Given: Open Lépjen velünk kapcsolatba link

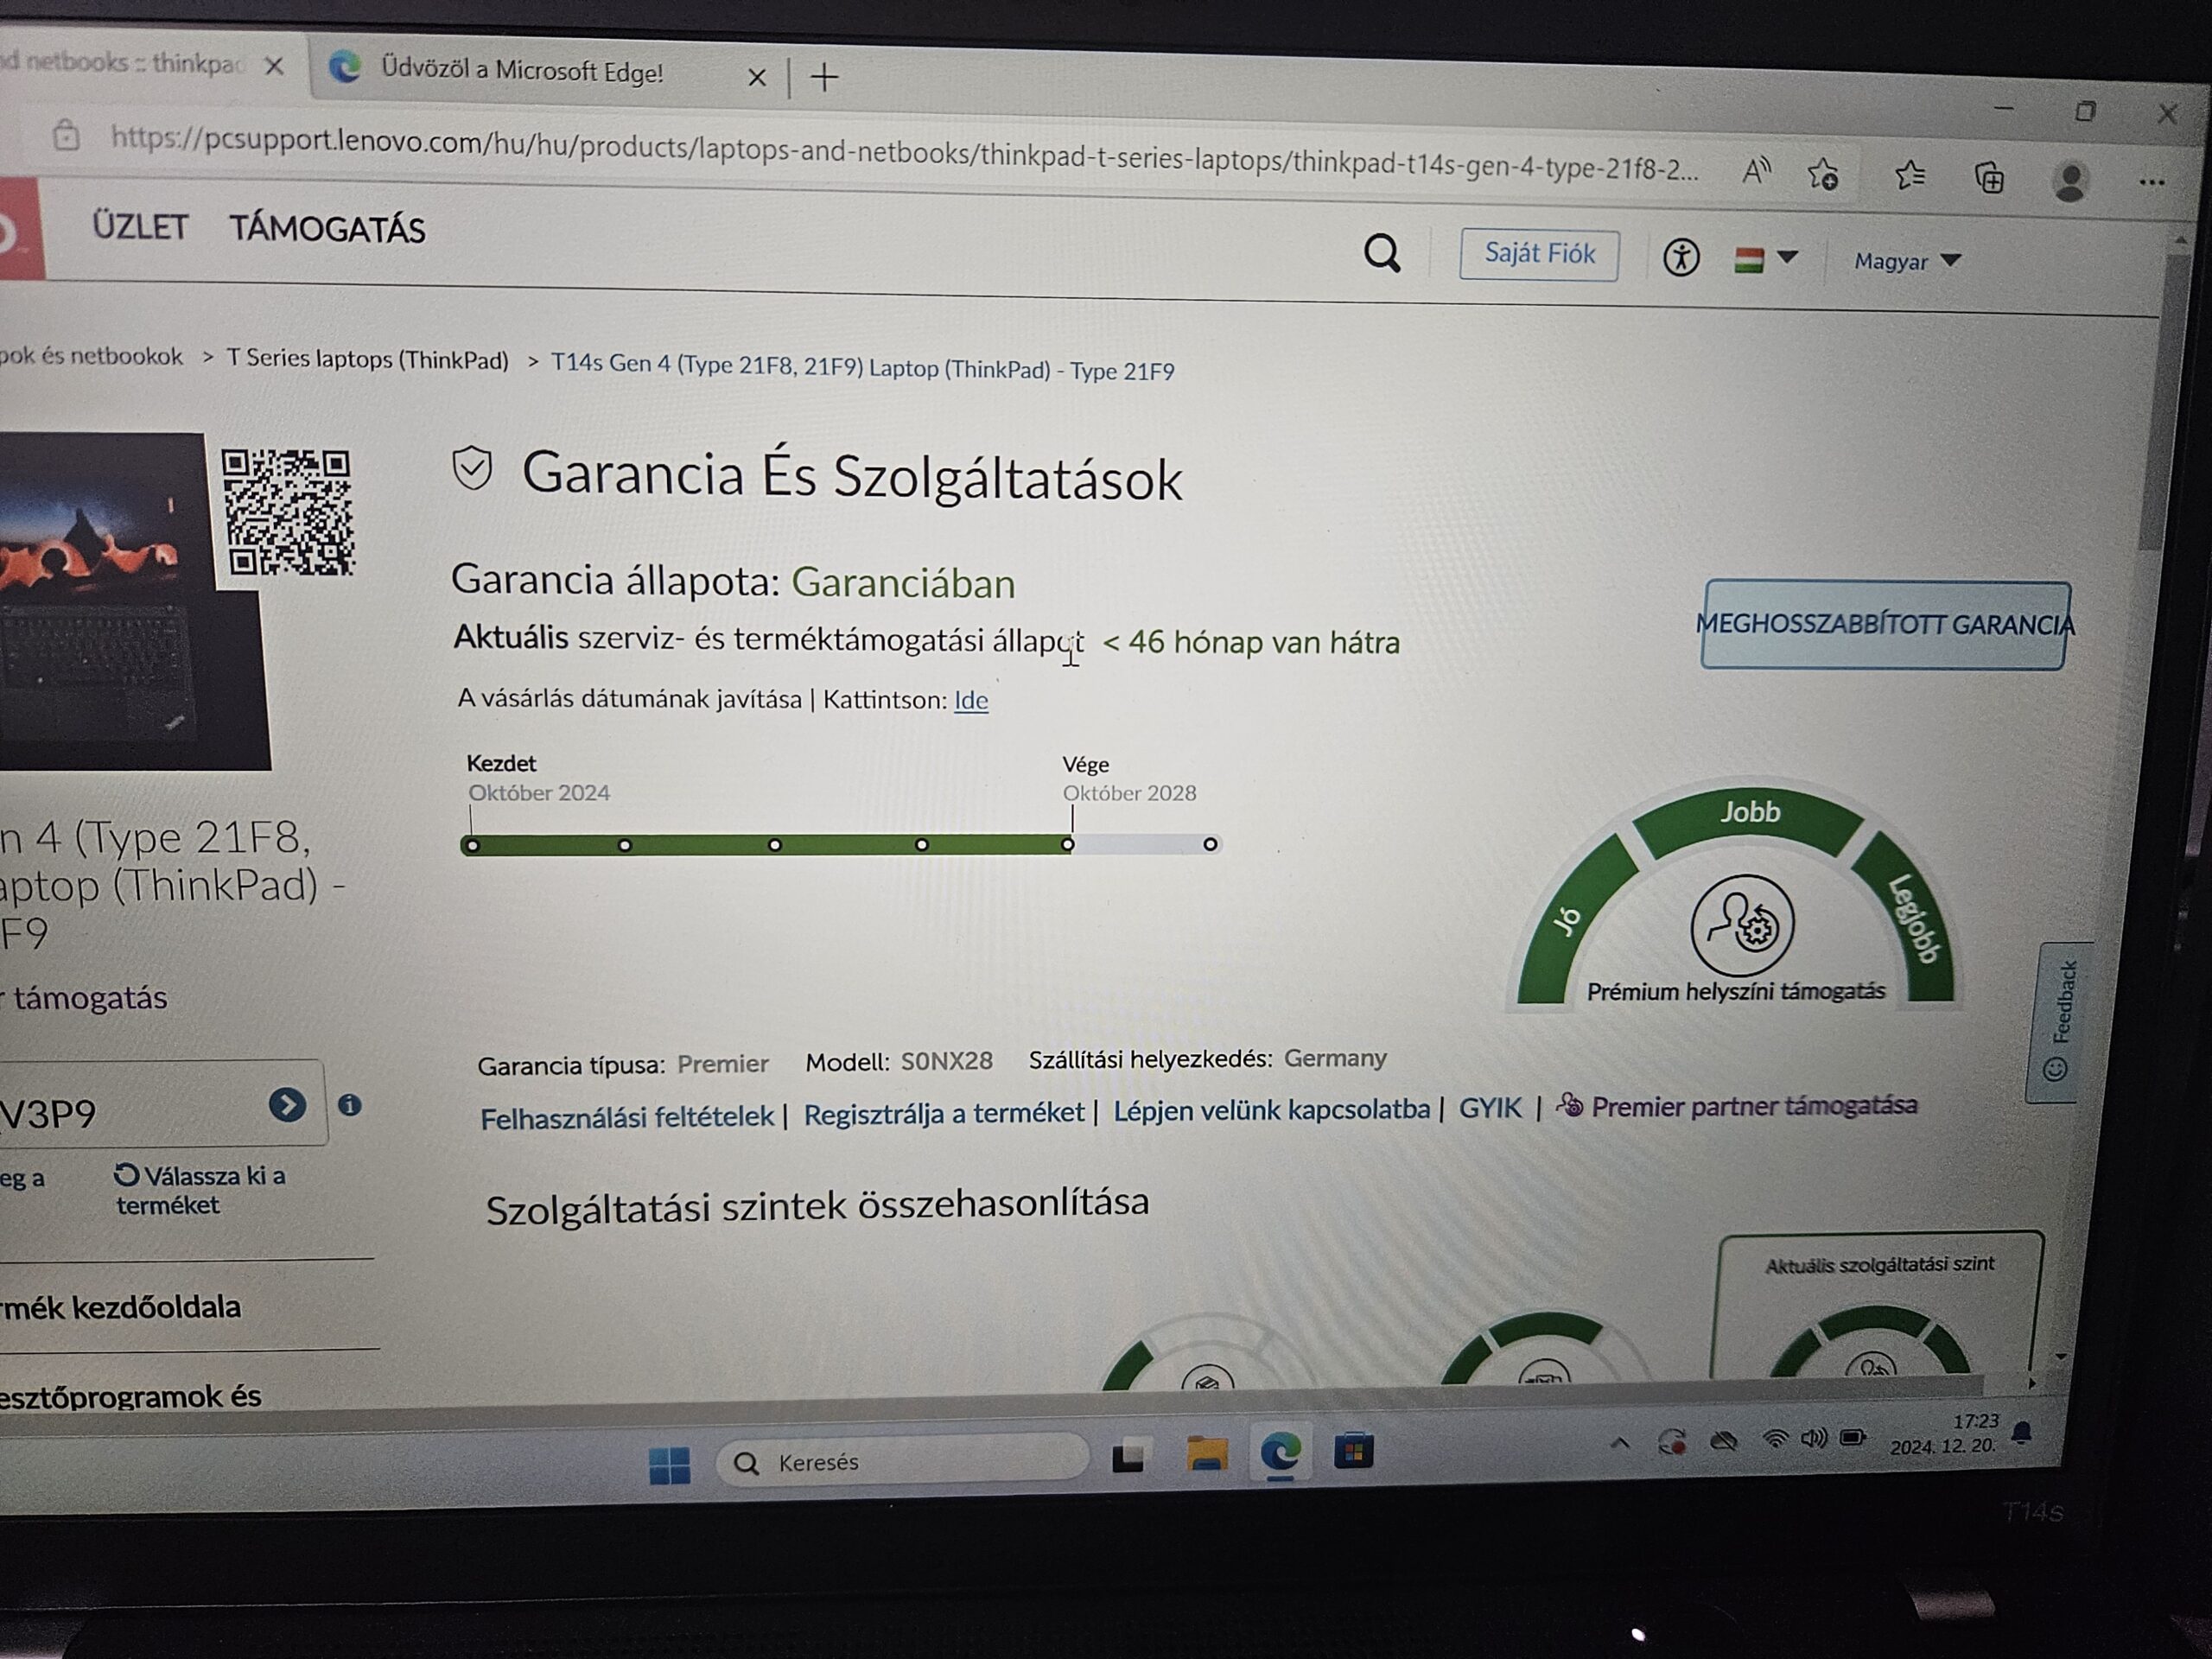Looking at the screenshot, I should click(1271, 1110).
